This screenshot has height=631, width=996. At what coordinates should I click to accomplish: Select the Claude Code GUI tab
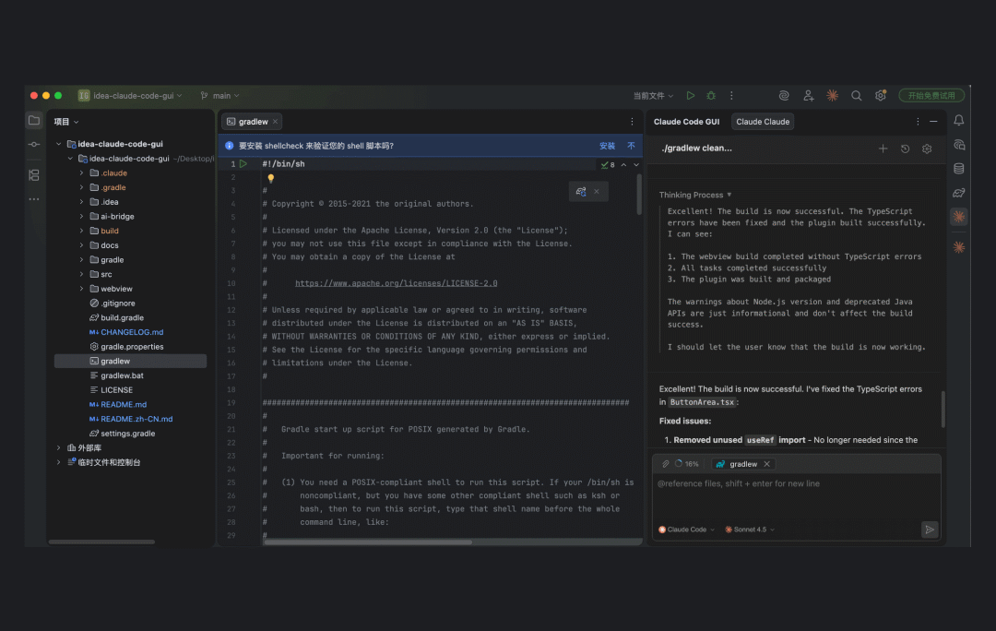tap(686, 122)
